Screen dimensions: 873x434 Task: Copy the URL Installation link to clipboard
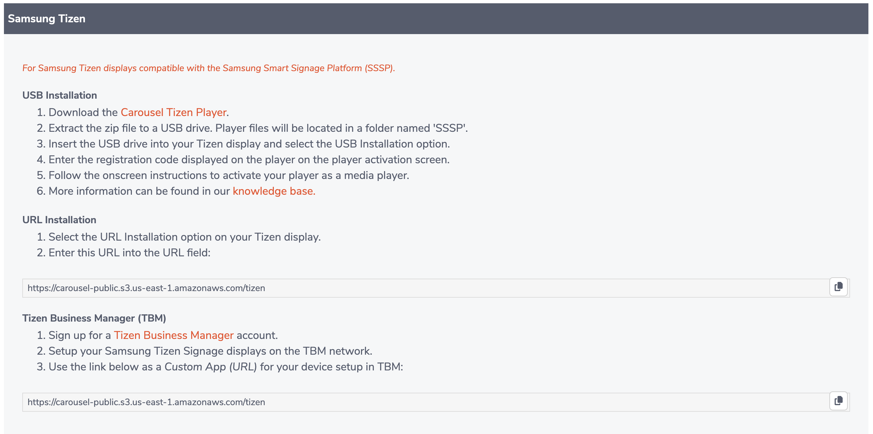tap(839, 287)
